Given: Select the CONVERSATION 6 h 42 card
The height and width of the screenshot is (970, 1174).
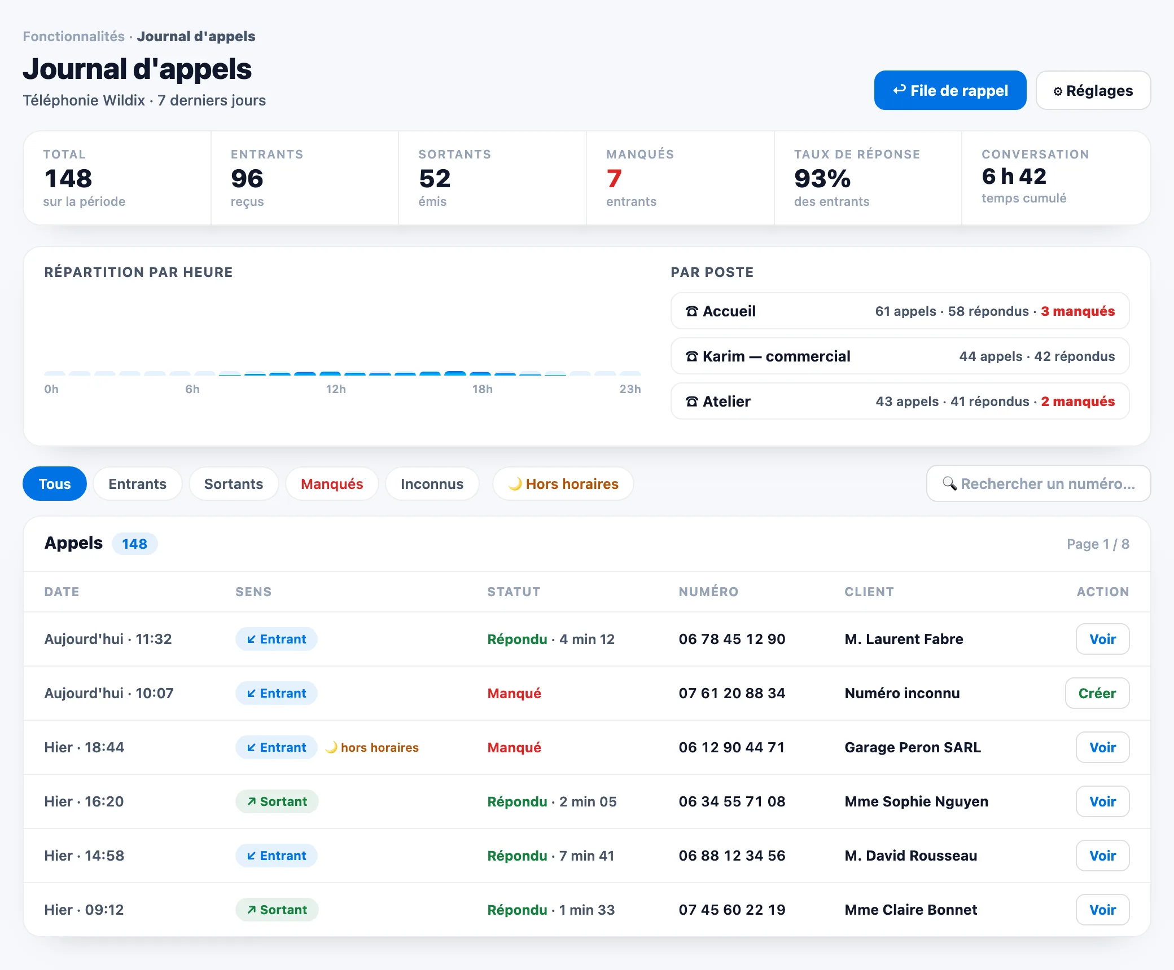Looking at the screenshot, I should pos(1056,178).
